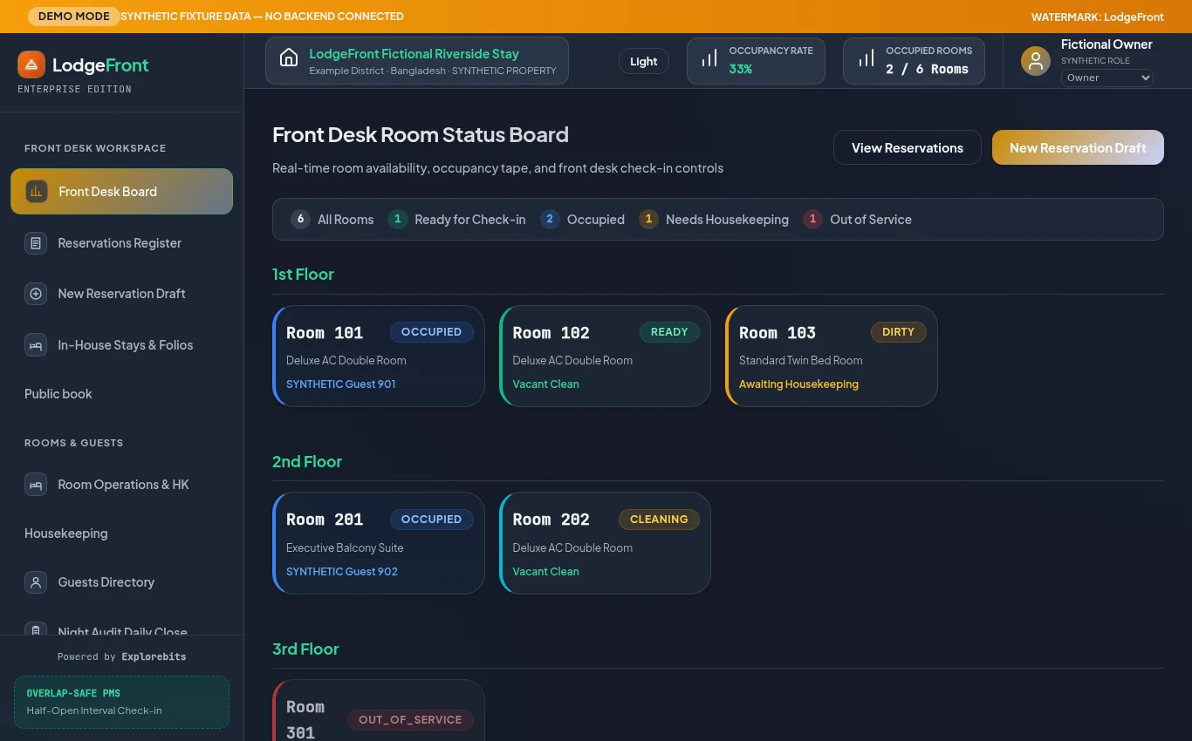This screenshot has width=1192, height=741.
Task: Click the property house icon in header
Action: (x=289, y=58)
